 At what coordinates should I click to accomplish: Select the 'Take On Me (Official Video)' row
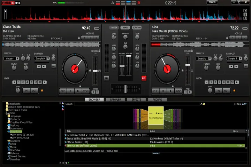click(x=155, y=145)
